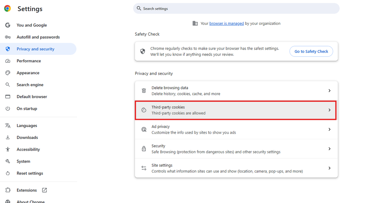Click the padlock icon next to Security
This screenshot has height=203, width=371.
(144, 149)
